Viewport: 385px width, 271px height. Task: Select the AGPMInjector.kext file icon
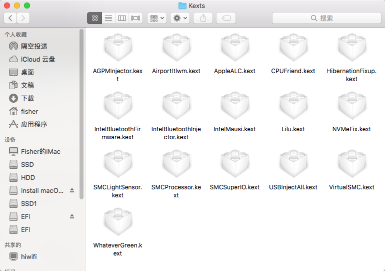pos(118,47)
